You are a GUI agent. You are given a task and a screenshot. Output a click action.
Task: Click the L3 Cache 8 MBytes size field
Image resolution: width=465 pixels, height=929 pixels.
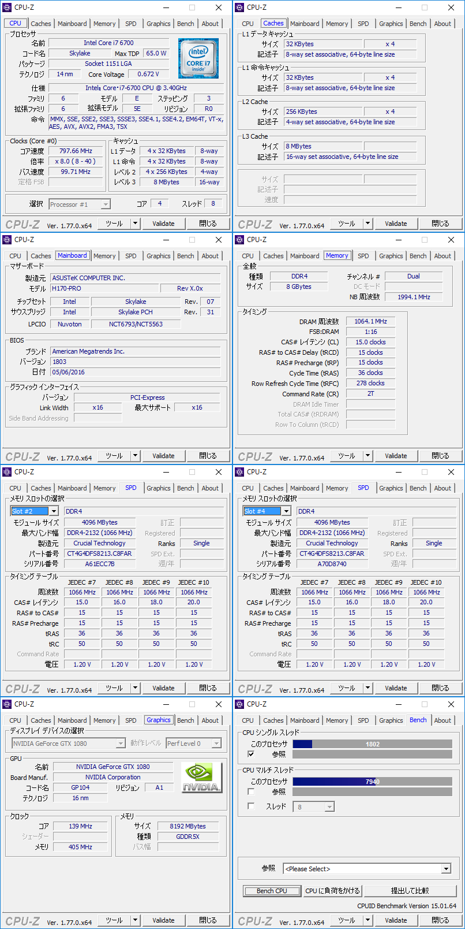(323, 146)
